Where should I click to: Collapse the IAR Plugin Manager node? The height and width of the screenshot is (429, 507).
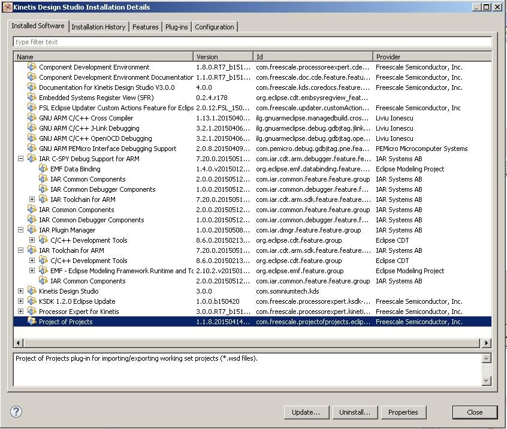pos(21,230)
